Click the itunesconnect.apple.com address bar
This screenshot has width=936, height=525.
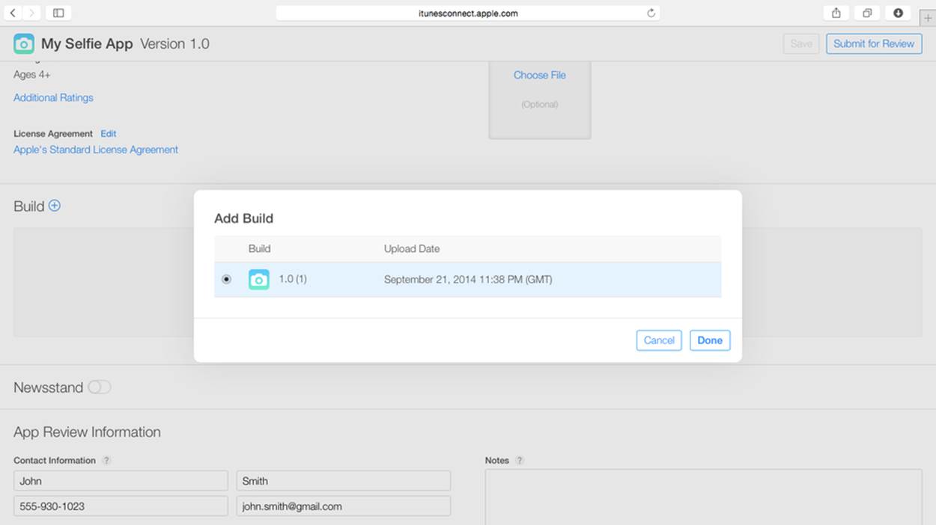tap(468, 13)
